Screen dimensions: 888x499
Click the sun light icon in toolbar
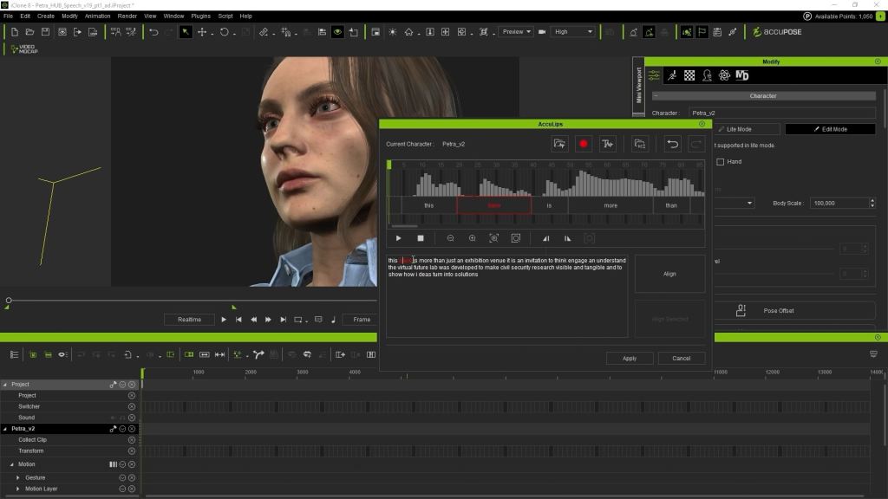tap(393, 32)
